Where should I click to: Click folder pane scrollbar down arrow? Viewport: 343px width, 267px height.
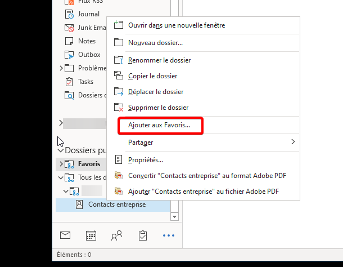pos(174,216)
